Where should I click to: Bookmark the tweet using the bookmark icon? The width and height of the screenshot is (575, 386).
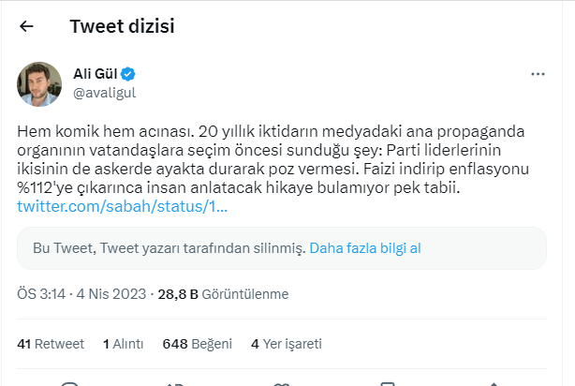[x=386, y=382]
